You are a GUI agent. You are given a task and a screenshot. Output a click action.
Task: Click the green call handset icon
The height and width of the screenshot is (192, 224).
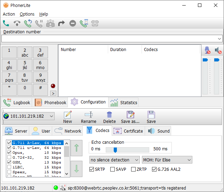[6, 23]
